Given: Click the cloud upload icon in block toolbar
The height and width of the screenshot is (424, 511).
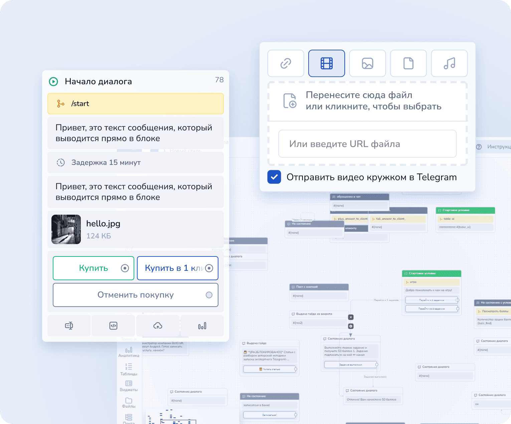Looking at the screenshot, I should (158, 326).
